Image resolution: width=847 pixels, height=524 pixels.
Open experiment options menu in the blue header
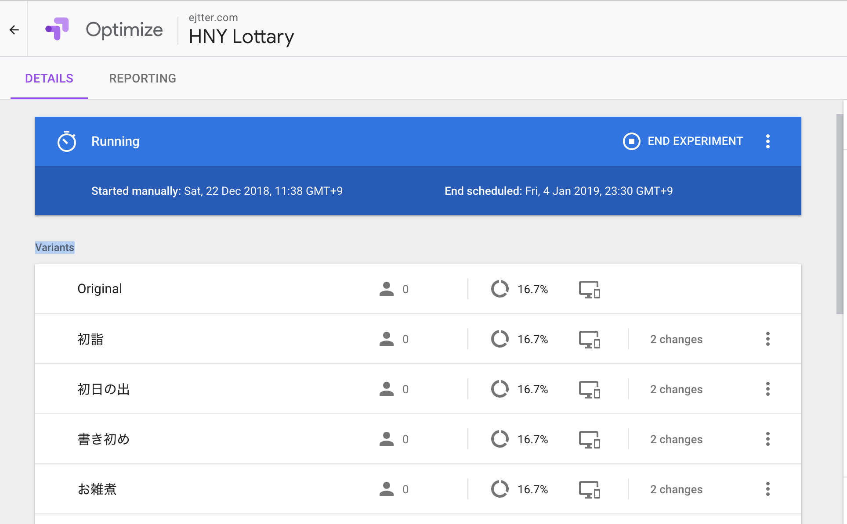pos(767,141)
